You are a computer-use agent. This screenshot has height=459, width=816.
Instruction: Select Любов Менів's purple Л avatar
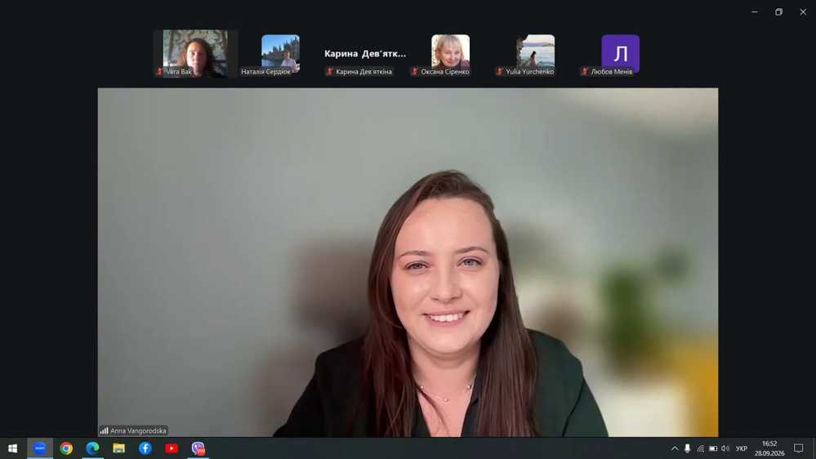click(x=620, y=53)
